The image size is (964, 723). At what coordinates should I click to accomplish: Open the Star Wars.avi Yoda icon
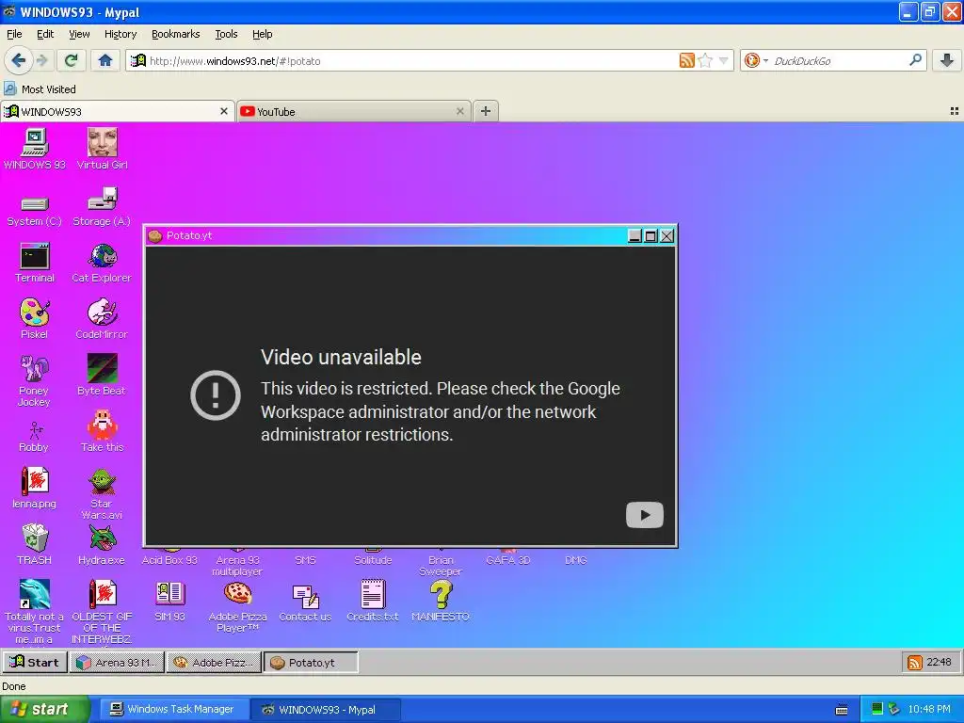pyautogui.click(x=102, y=493)
